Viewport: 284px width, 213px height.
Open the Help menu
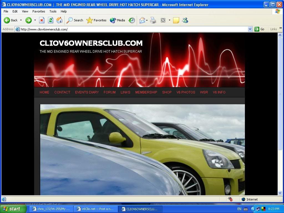tap(64, 11)
